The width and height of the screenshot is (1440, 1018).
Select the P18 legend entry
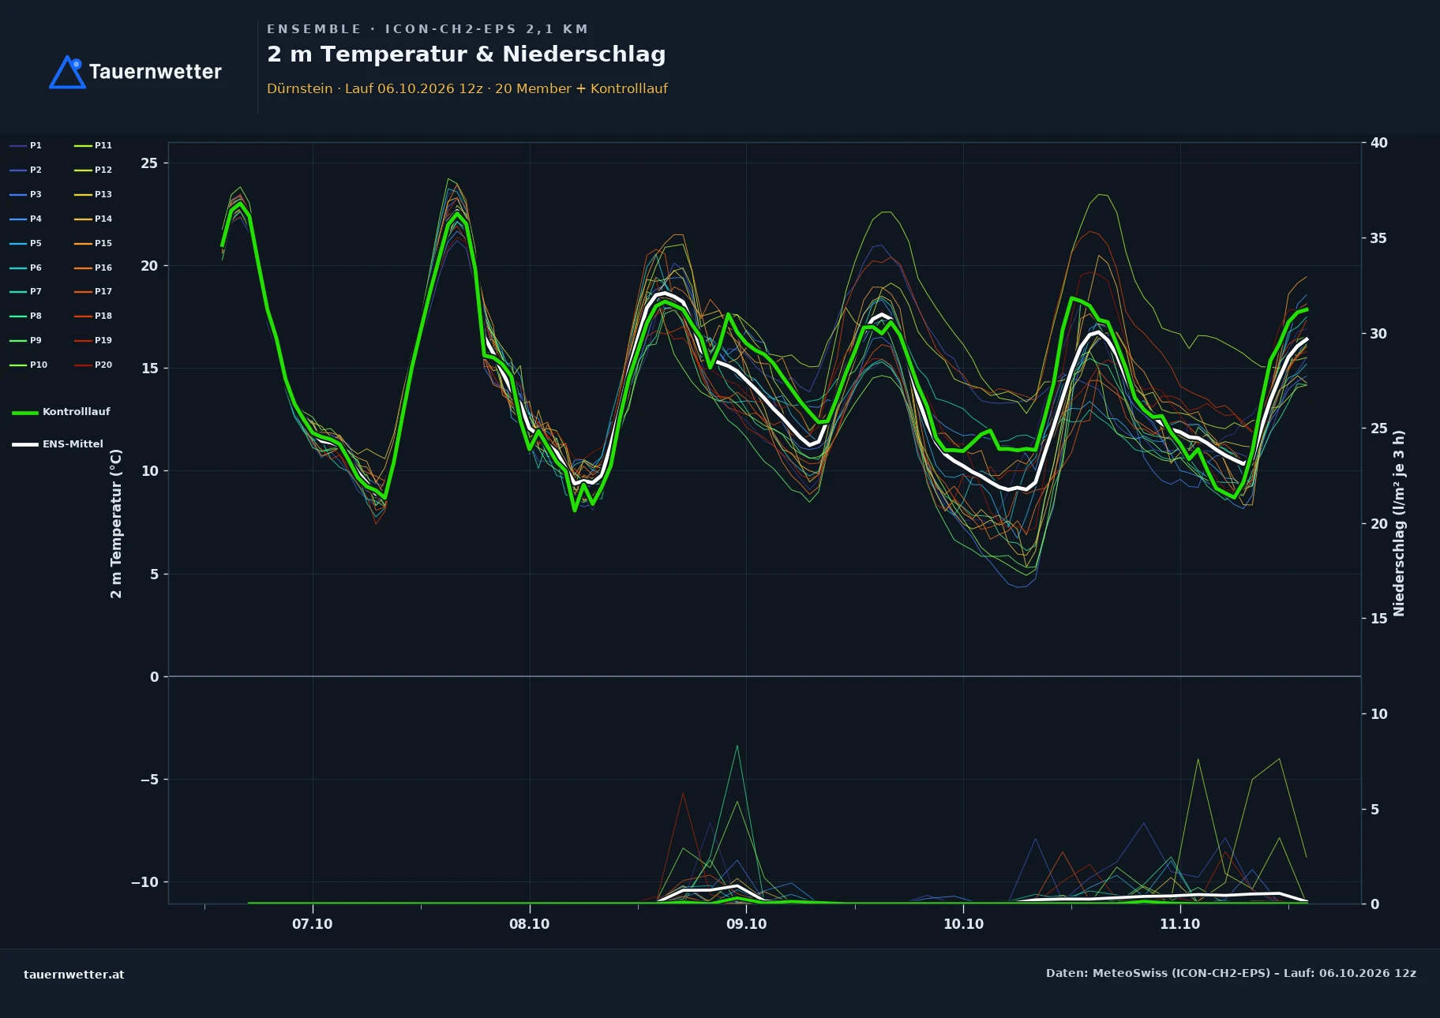pyautogui.click(x=93, y=316)
